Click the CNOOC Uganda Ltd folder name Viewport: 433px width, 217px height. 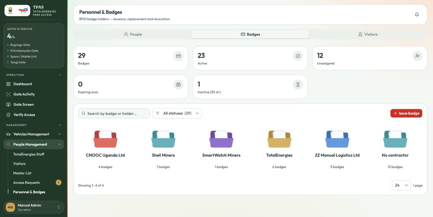(x=105, y=155)
